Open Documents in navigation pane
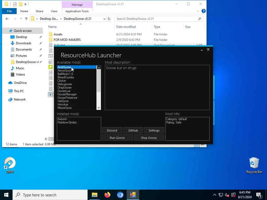This screenshot has height=200, width=267. (24, 49)
